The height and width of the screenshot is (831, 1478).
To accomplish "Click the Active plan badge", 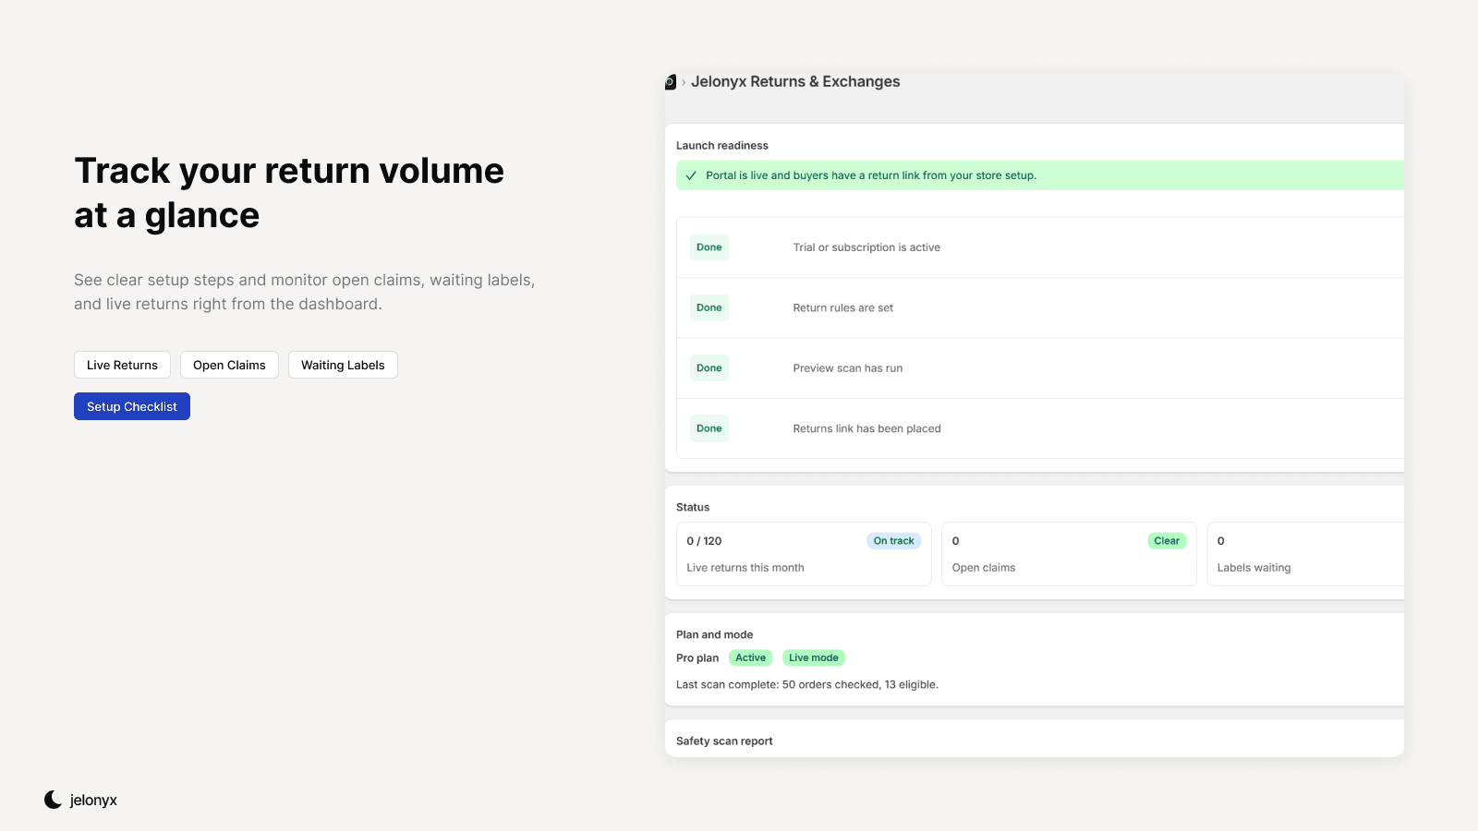I will coord(750,657).
